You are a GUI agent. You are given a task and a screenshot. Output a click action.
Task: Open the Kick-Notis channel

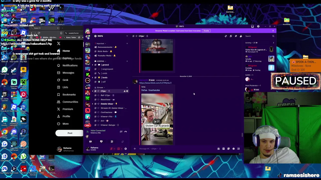pos(111,51)
